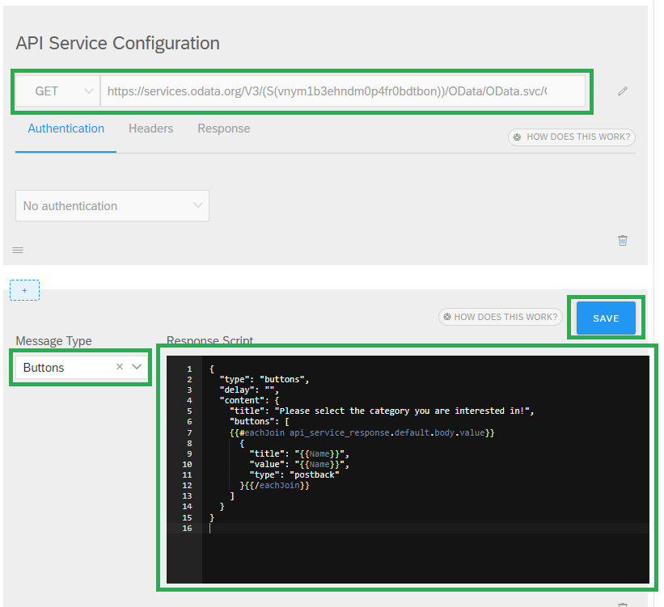The width and height of the screenshot is (664, 607).
Task: Add new action with plus button
Action: pos(24,290)
